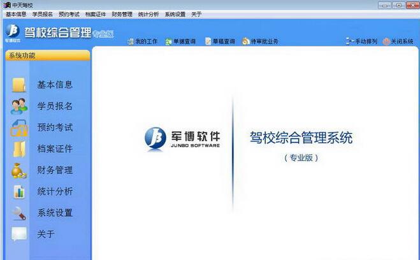Click the JB logo in the header
Viewport: 420px width, 260px height.
point(13,32)
